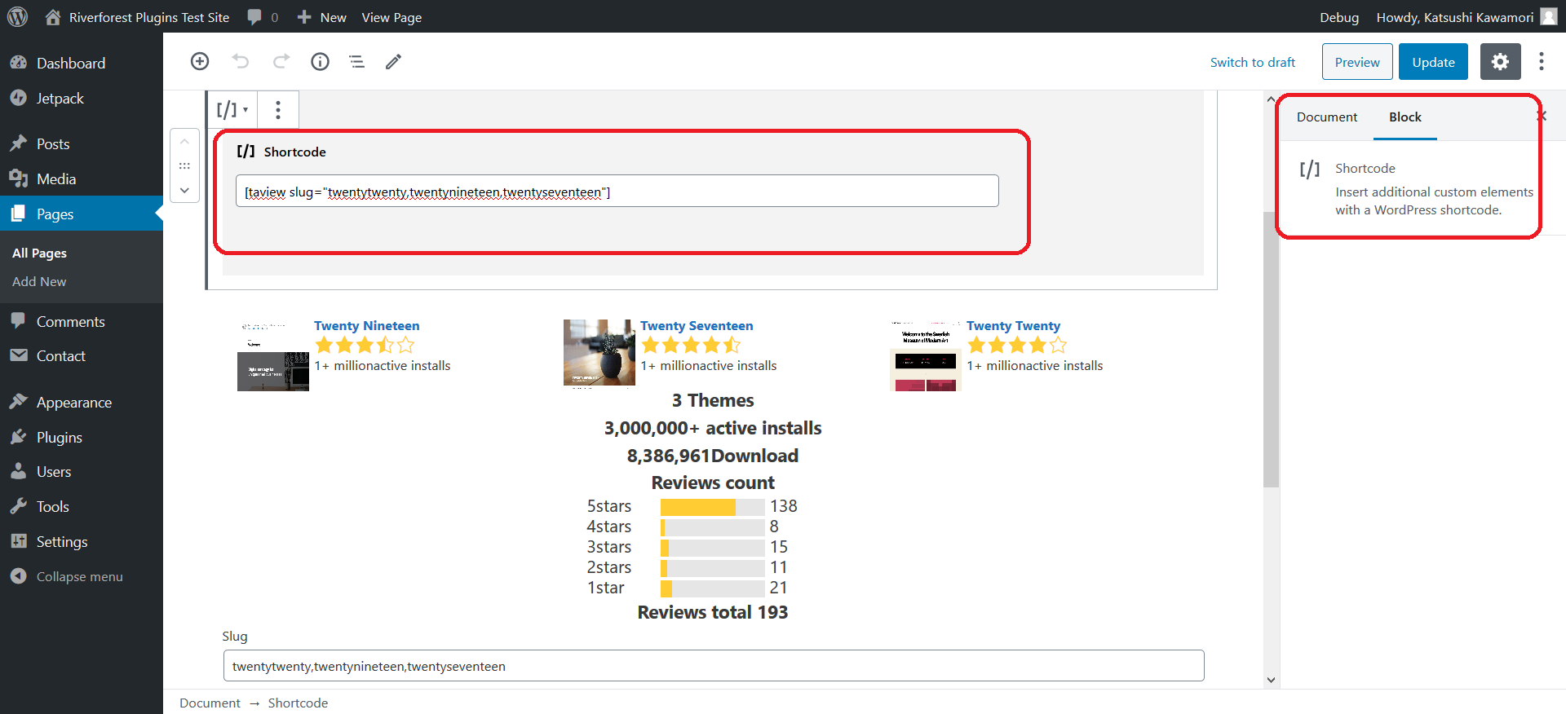
Task: Open Dashboard in the sidebar
Action: (x=82, y=63)
